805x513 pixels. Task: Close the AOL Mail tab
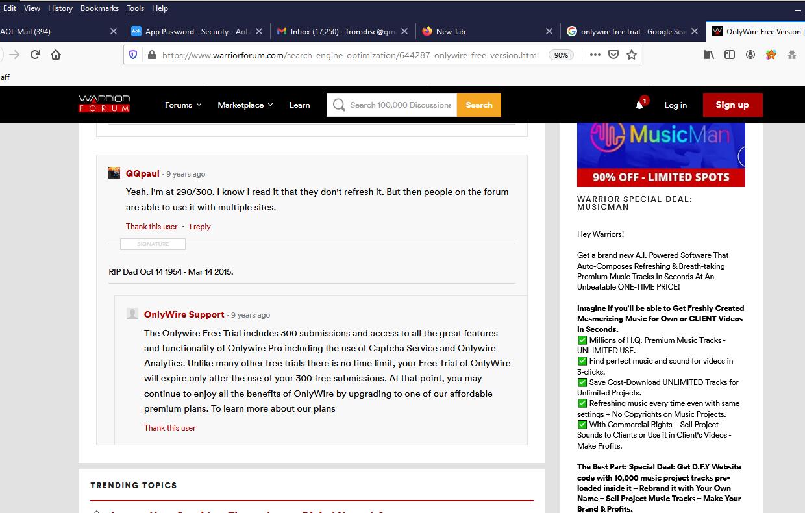pyautogui.click(x=114, y=31)
